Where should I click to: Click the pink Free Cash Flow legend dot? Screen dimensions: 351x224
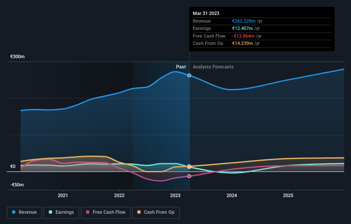88,212
